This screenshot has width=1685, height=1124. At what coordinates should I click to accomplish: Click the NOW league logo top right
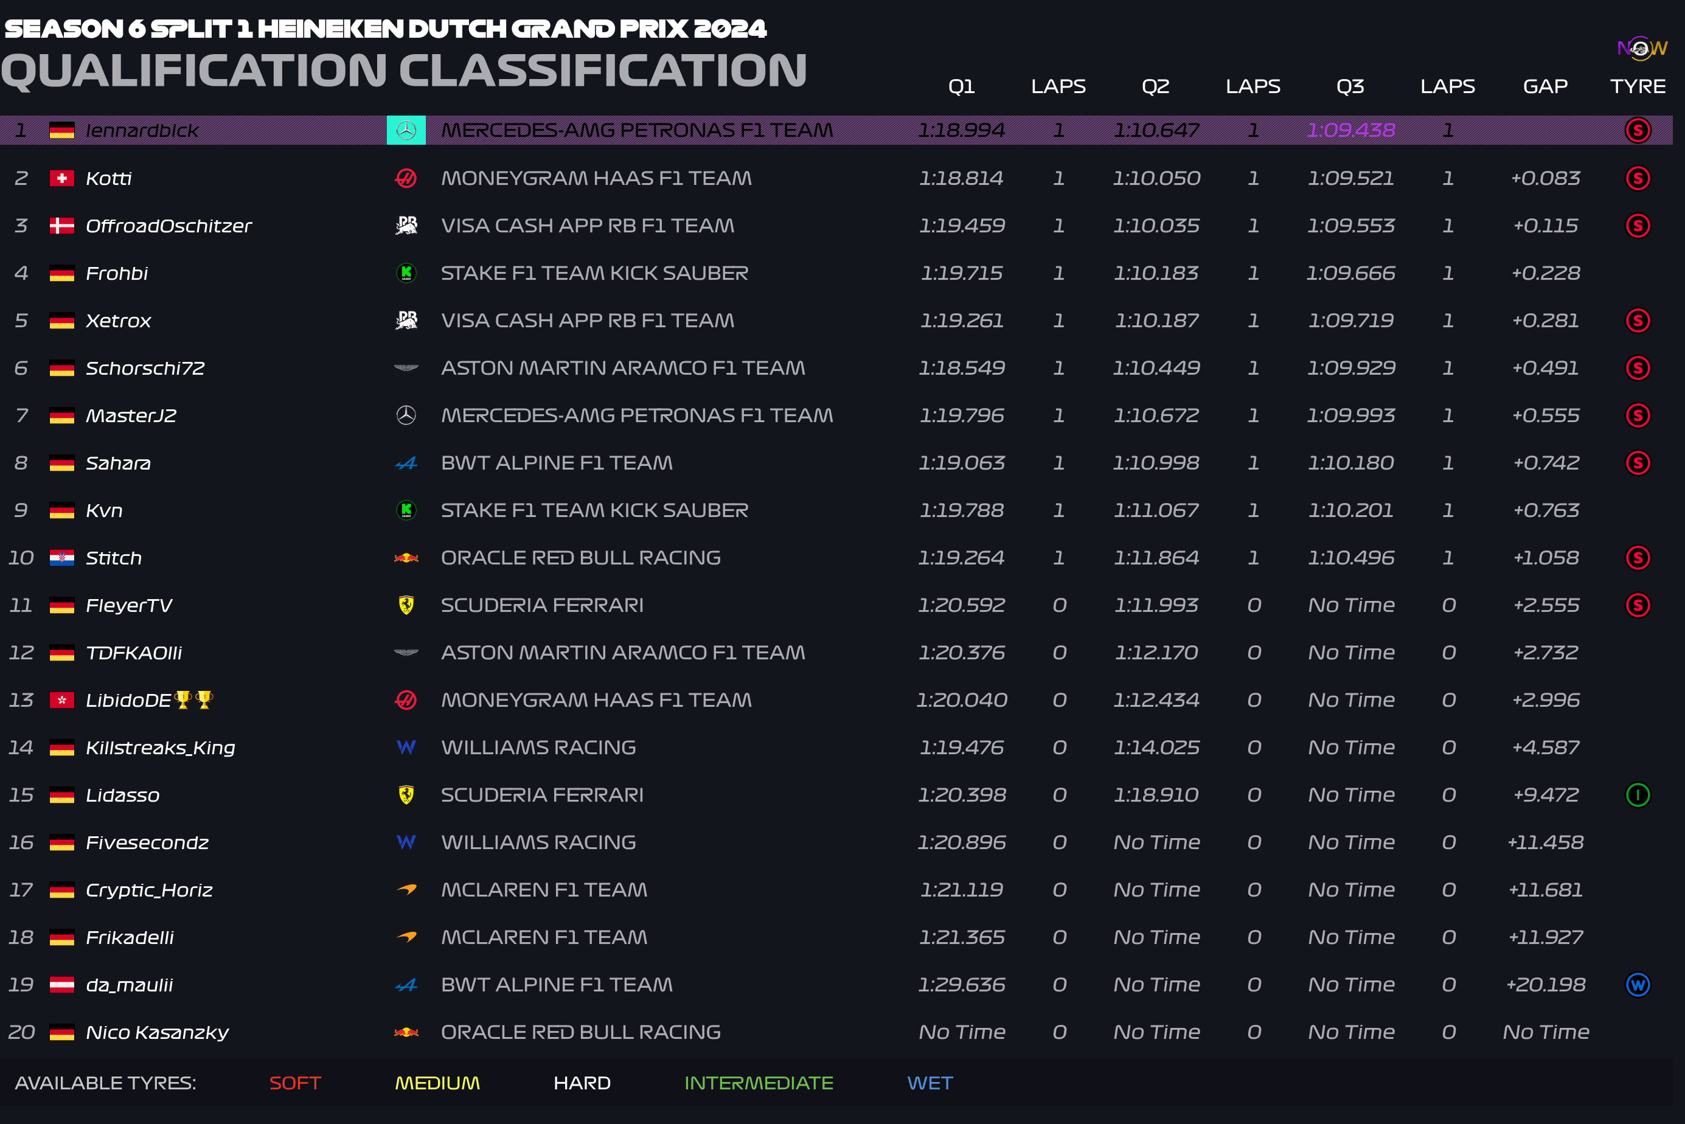(1642, 48)
